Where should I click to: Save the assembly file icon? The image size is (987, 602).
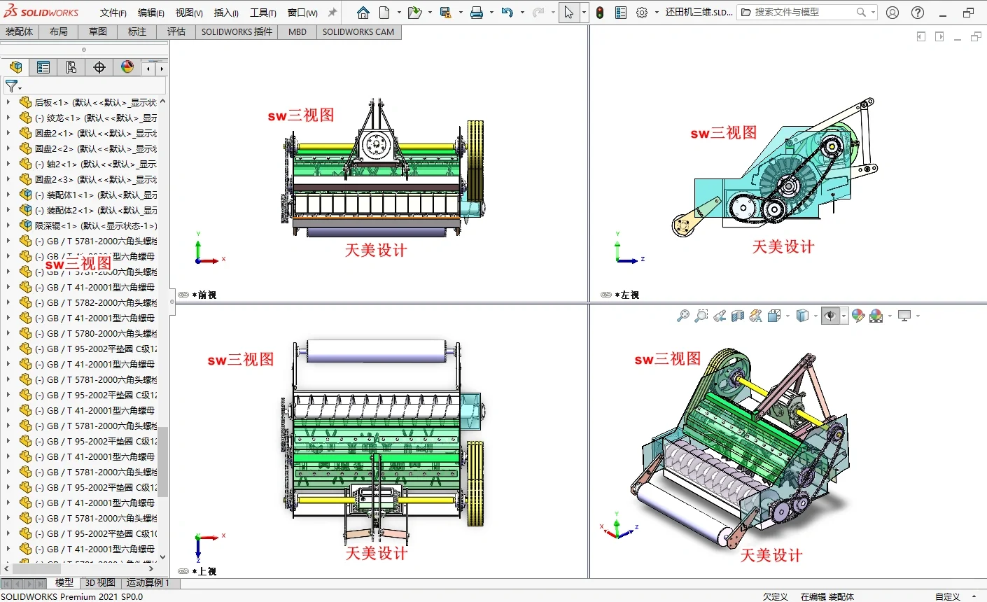tap(445, 13)
